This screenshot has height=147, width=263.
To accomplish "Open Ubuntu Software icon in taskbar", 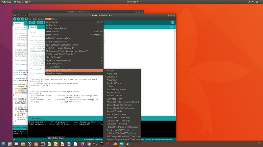I will [36, 144].
